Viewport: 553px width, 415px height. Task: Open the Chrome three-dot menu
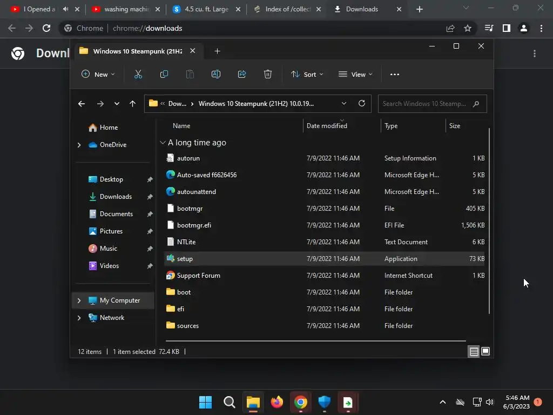[541, 28]
